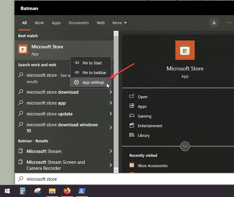Switch to the Work search tab

point(39,23)
